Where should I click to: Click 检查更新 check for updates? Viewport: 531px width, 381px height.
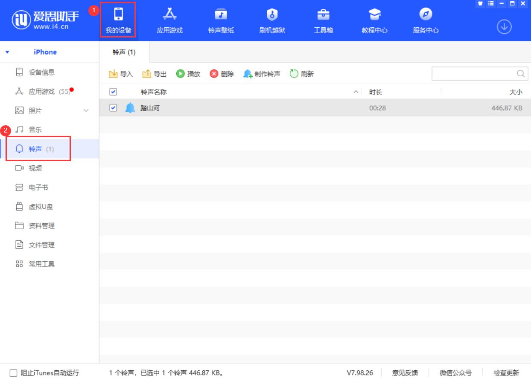tap(506, 373)
